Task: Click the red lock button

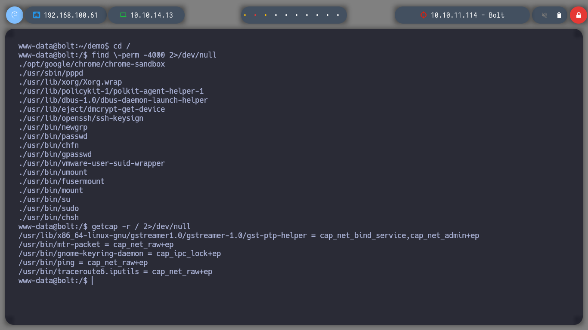Action: 578,15
